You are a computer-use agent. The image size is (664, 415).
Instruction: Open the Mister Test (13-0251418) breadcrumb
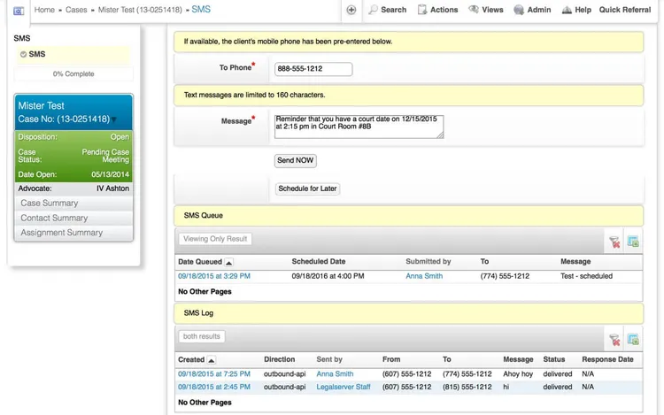pyautogui.click(x=140, y=10)
